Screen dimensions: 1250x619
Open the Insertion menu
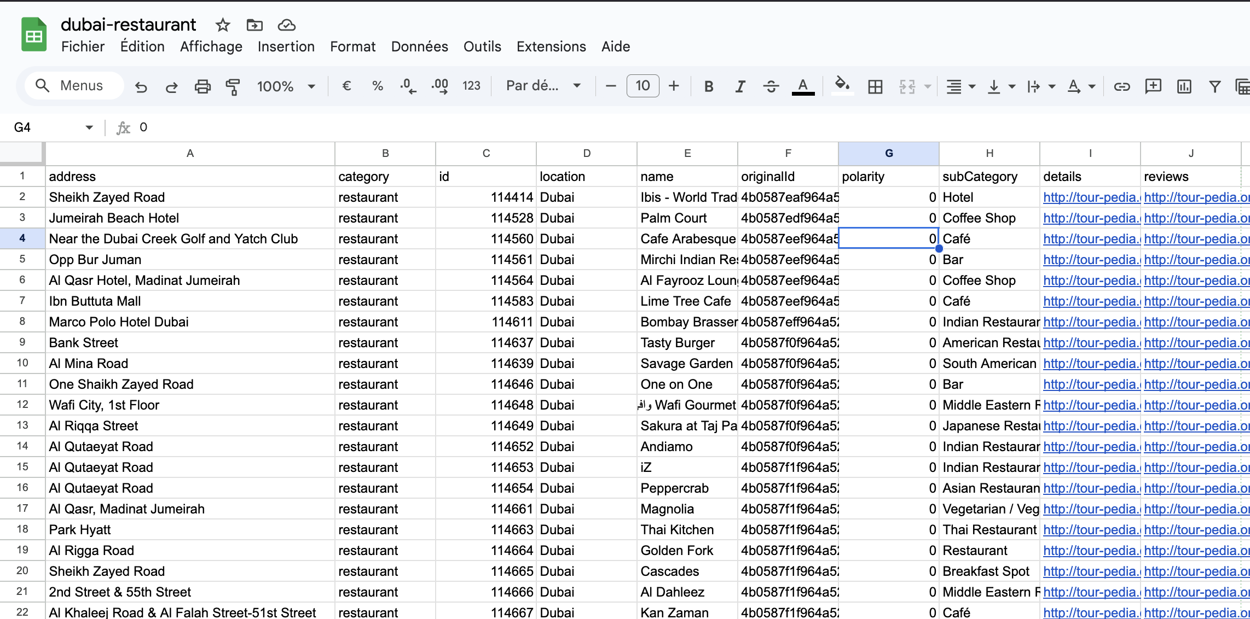(286, 46)
